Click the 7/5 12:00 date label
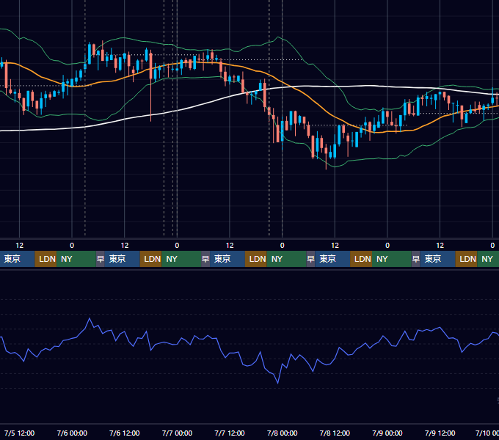Screen dimensions: 499x440 [x=19, y=433]
